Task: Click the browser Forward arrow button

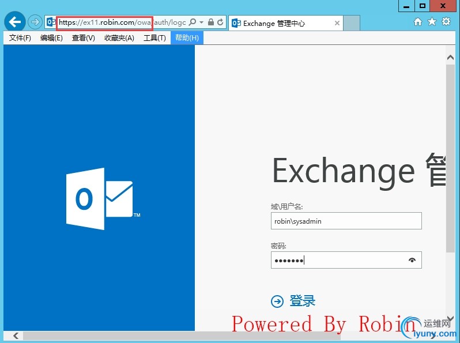Action: (x=35, y=22)
